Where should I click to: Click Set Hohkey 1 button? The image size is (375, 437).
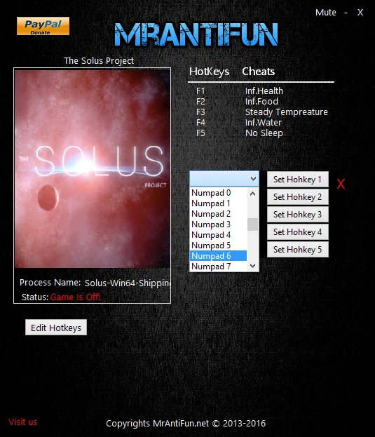point(298,180)
